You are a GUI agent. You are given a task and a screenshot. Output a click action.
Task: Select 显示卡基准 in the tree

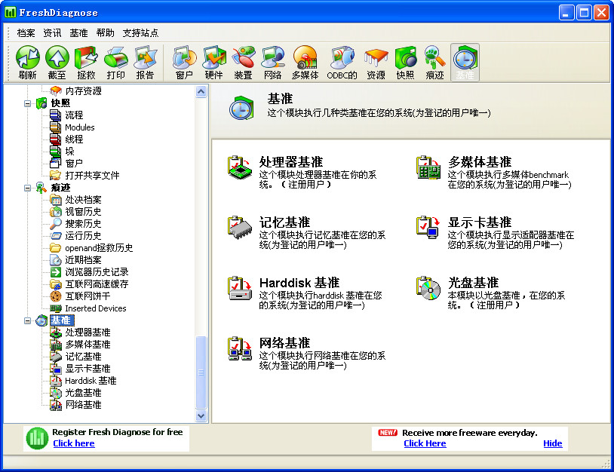coord(87,369)
